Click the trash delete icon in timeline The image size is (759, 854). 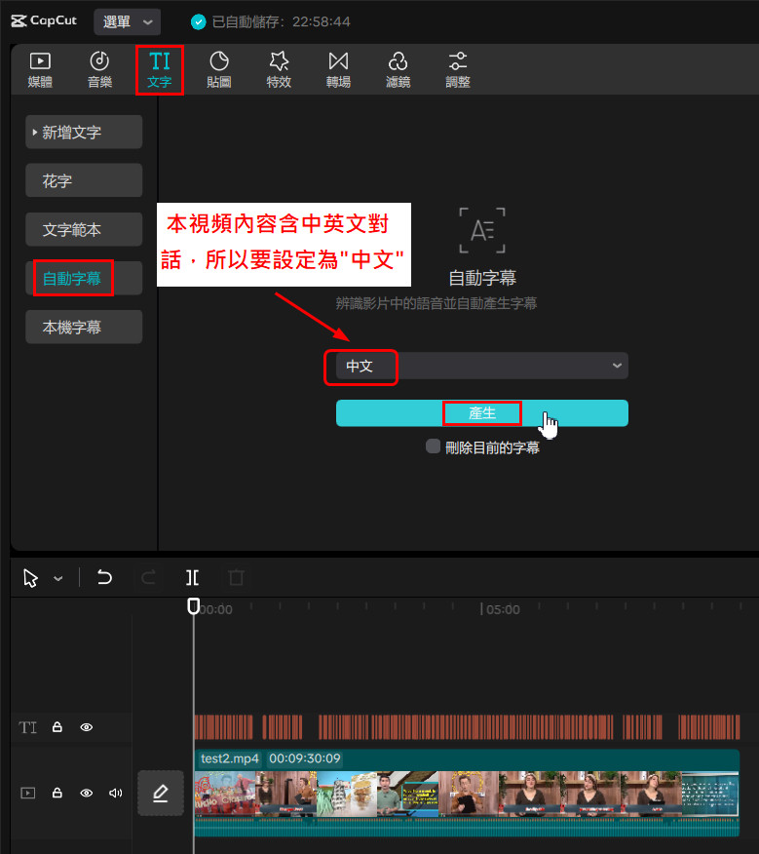(x=236, y=577)
